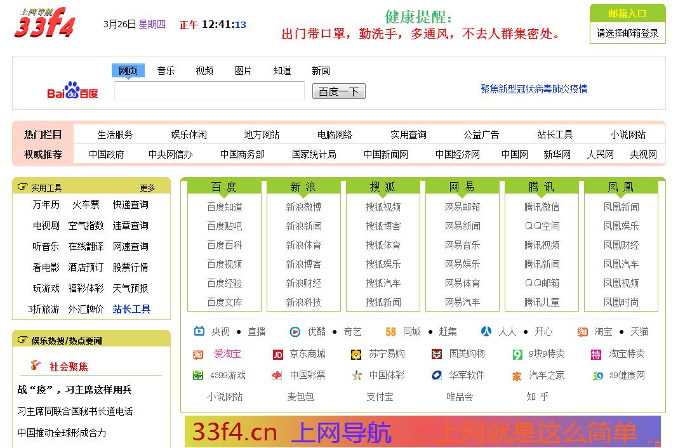Expand 更多 in the 实用工具 panel
678x448 pixels.
pos(147,188)
